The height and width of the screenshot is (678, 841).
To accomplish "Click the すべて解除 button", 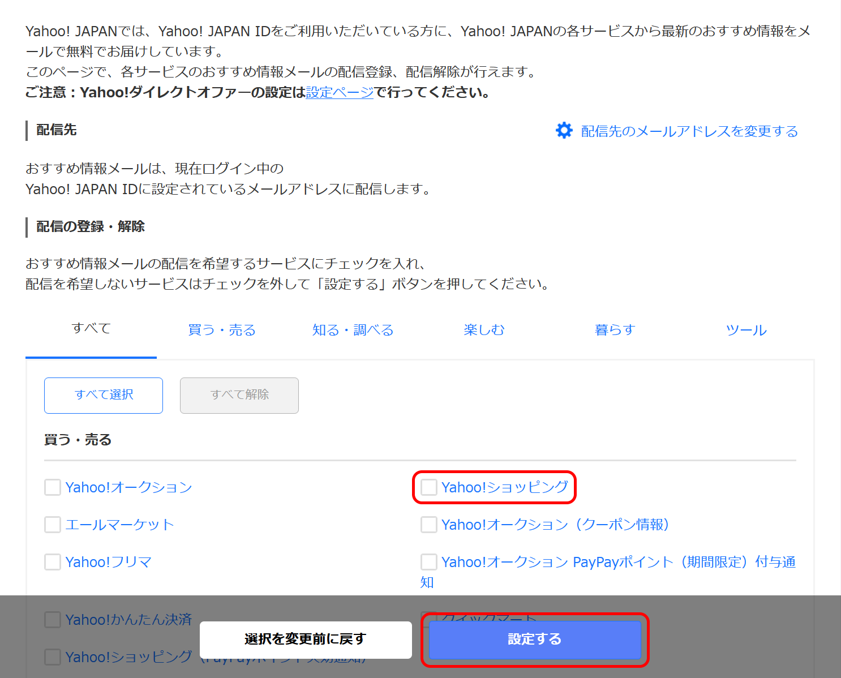I will point(239,395).
